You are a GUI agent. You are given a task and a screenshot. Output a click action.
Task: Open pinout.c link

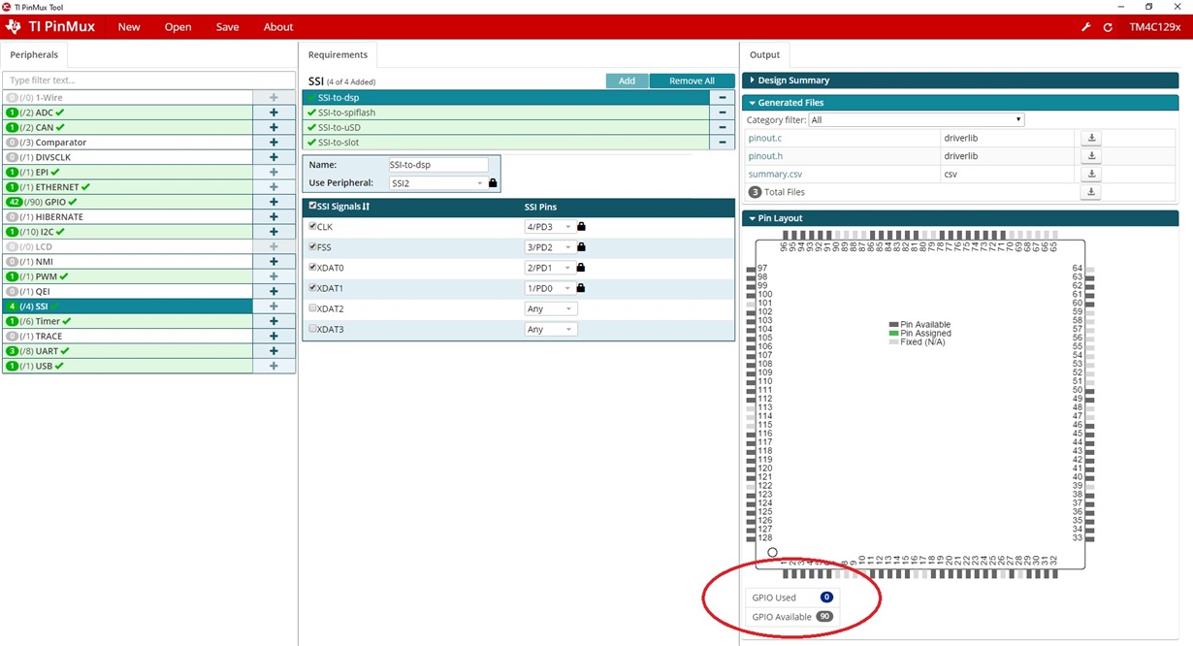coord(764,139)
